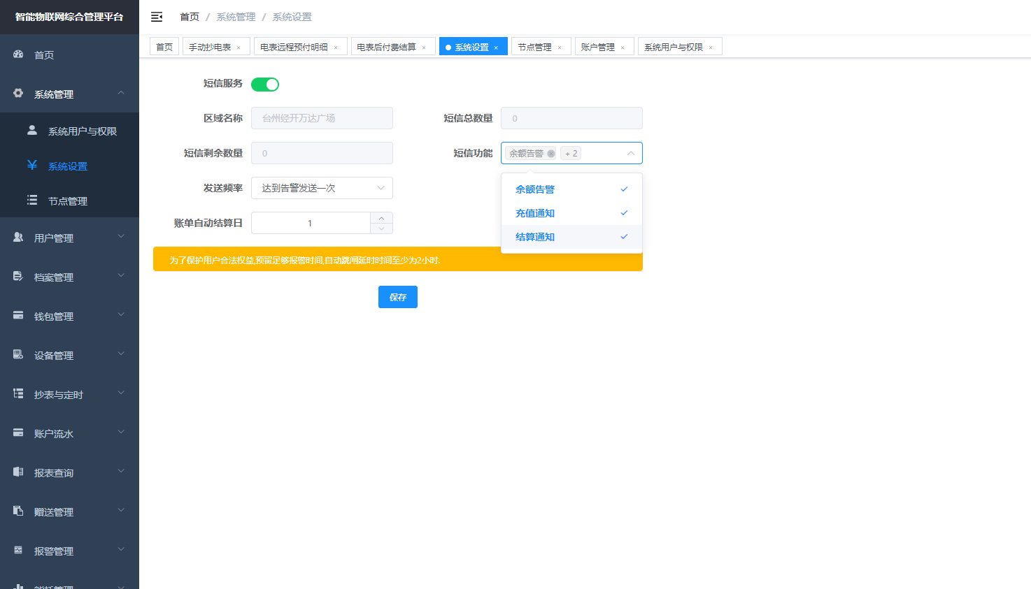Image resolution: width=1031 pixels, height=589 pixels.
Task: Click the 系统管理 gear icon
Action: coord(19,94)
